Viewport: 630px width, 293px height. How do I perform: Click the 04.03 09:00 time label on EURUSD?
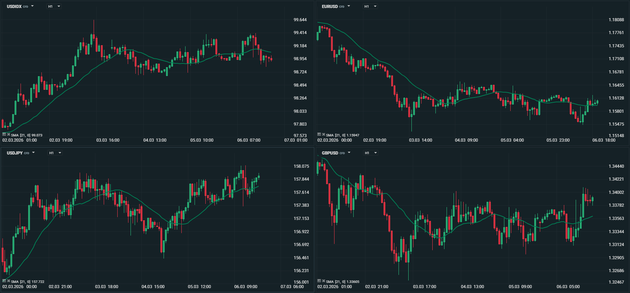click(466, 140)
